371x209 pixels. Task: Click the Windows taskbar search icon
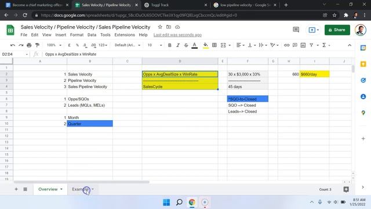click(x=179, y=203)
